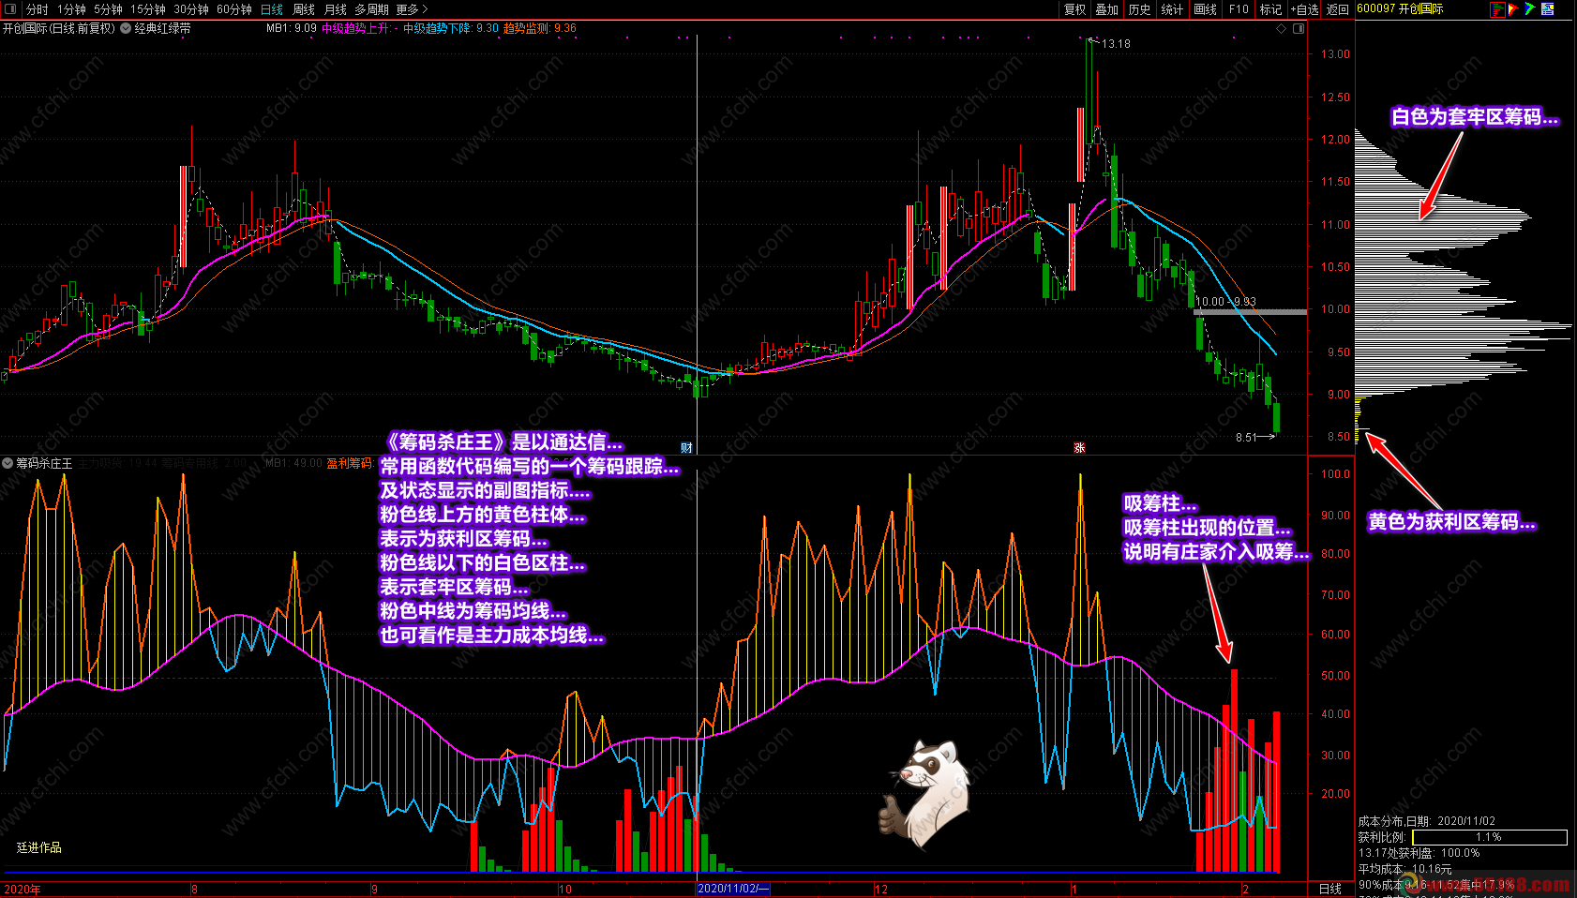
Task: Select the 15分钟 period
Action: (x=148, y=9)
